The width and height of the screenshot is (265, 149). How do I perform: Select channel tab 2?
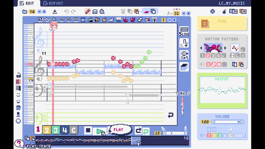coord(47,130)
